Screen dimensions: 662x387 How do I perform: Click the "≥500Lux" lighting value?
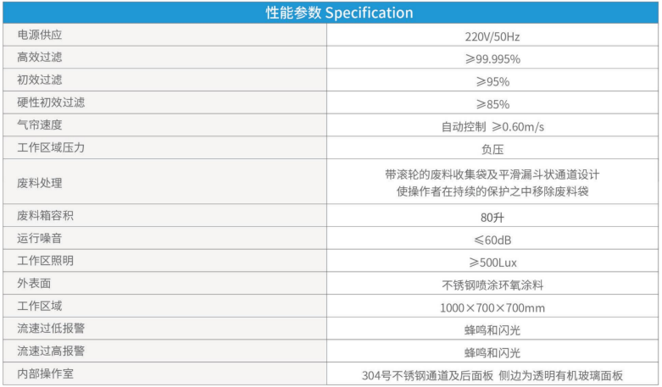coord(492,262)
